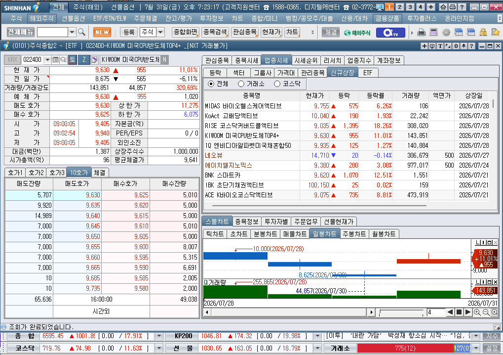Open the stock list icon next to code 022400
Screen dimensions: 503x355
pyautogui.click(x=55, y=59)
